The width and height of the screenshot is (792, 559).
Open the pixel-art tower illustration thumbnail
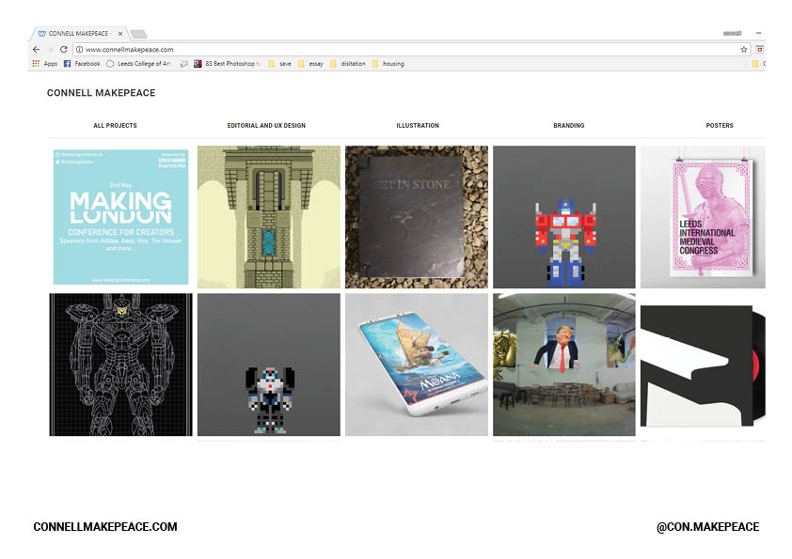click(269, 217)
